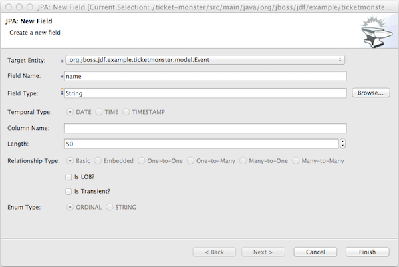Click the Forge anvil icon

pos(376,32)
